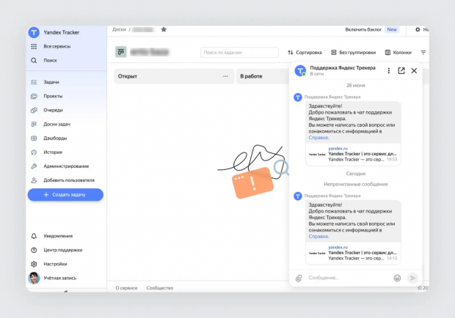
Task: Focus the Поиск по задачам field
Action: [x=239, y=53]
